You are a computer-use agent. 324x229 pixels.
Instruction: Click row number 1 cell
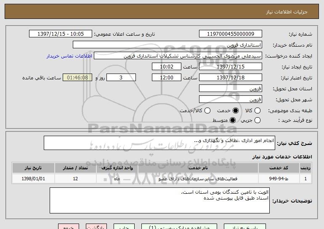305,179
